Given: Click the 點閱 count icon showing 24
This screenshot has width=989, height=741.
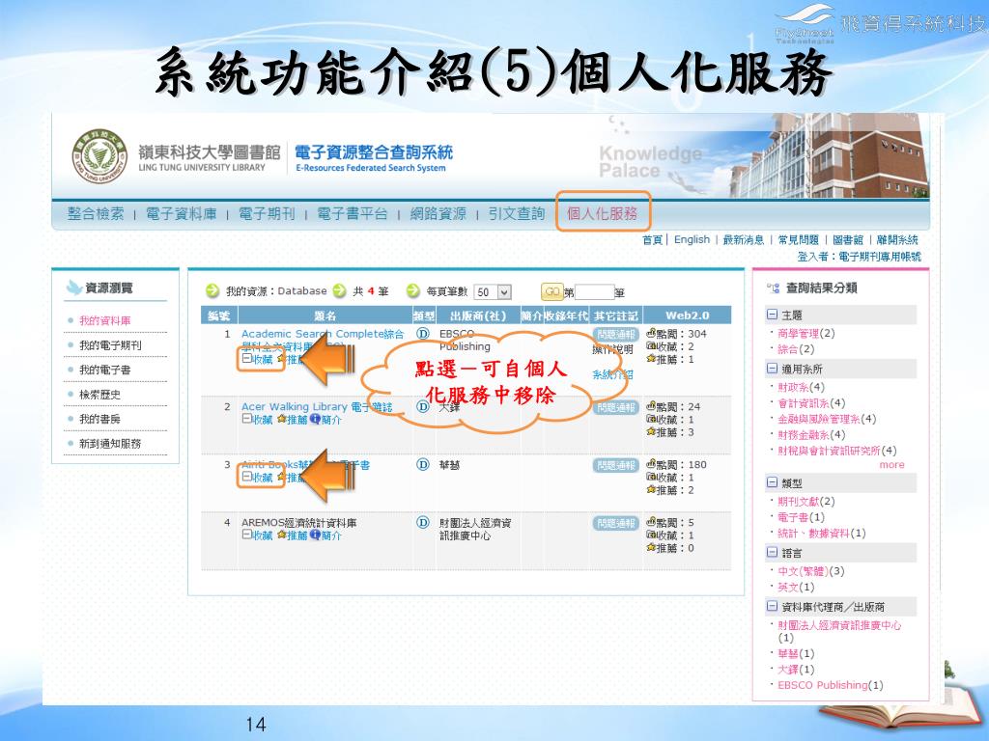Looking at the screenshot, I should click(651, 406).
